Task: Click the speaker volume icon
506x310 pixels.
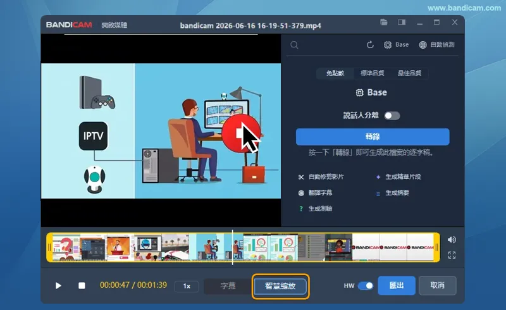Action: 452,240
